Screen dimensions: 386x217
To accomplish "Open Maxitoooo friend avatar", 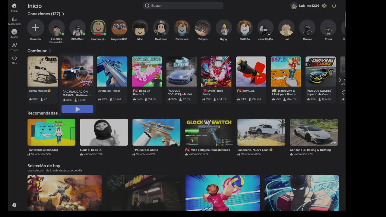I will (x=161, y=28).
